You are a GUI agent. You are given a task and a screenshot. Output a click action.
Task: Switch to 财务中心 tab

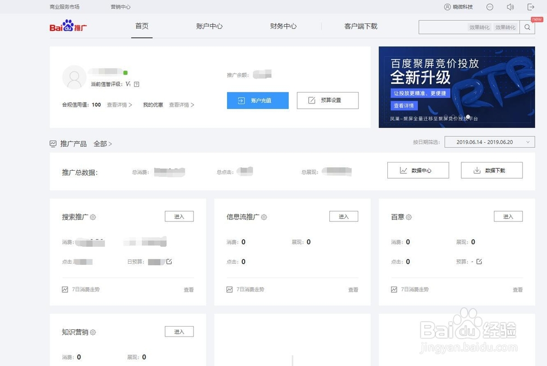click(x=283, y=26)
